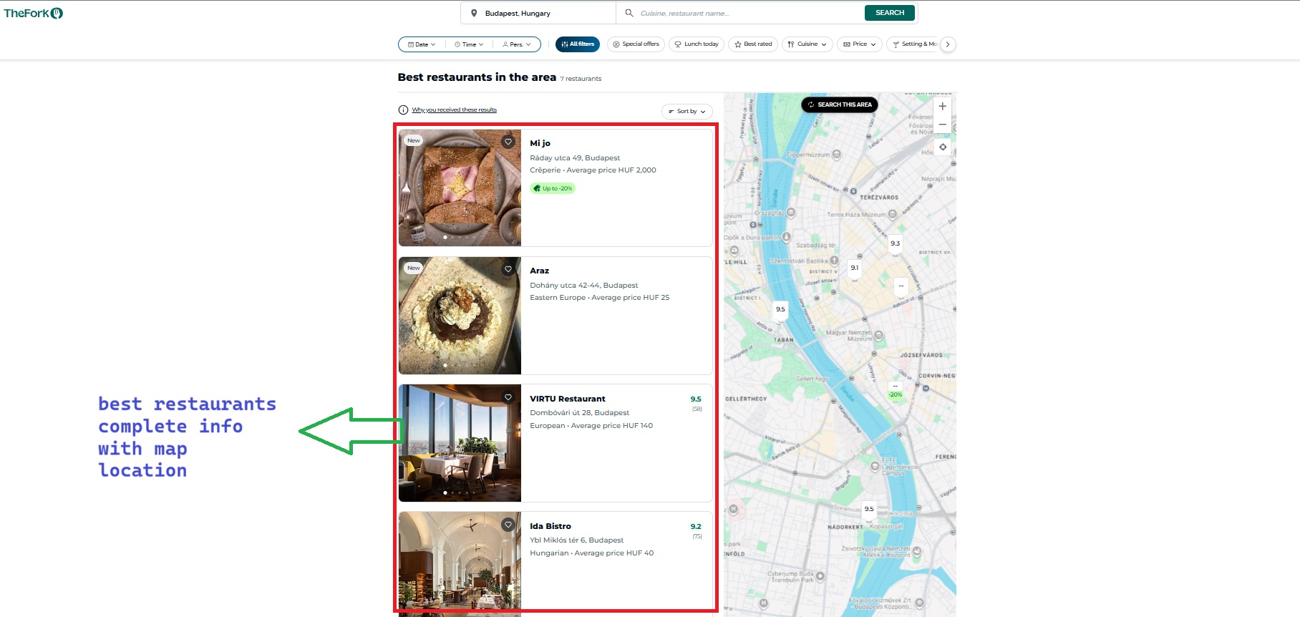
Task: Open the Ida Bistro listing title
Action: (550, 526)
